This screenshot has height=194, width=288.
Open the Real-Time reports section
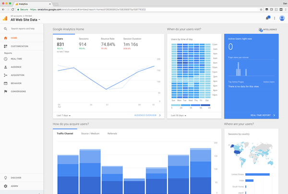pos(22,59)
